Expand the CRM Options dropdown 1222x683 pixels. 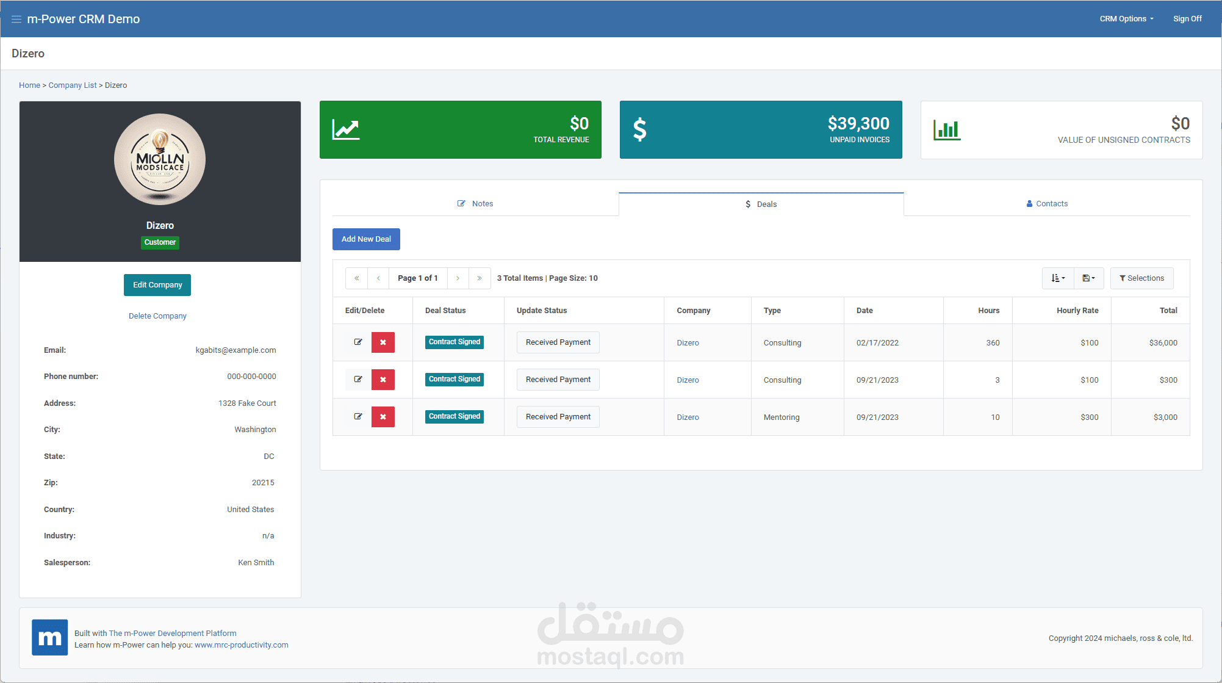1126,19
